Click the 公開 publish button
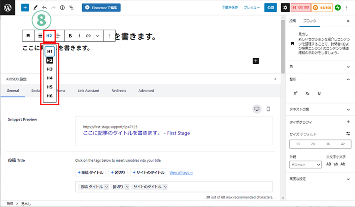This screenshot has width=355, height=207. 270,7
